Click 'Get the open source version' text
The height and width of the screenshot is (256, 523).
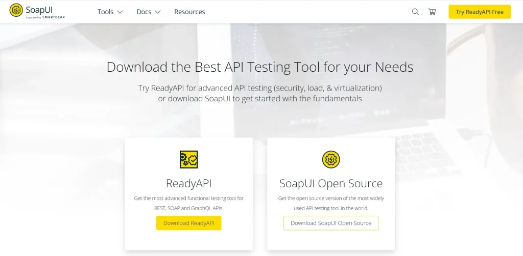point(331,198)
